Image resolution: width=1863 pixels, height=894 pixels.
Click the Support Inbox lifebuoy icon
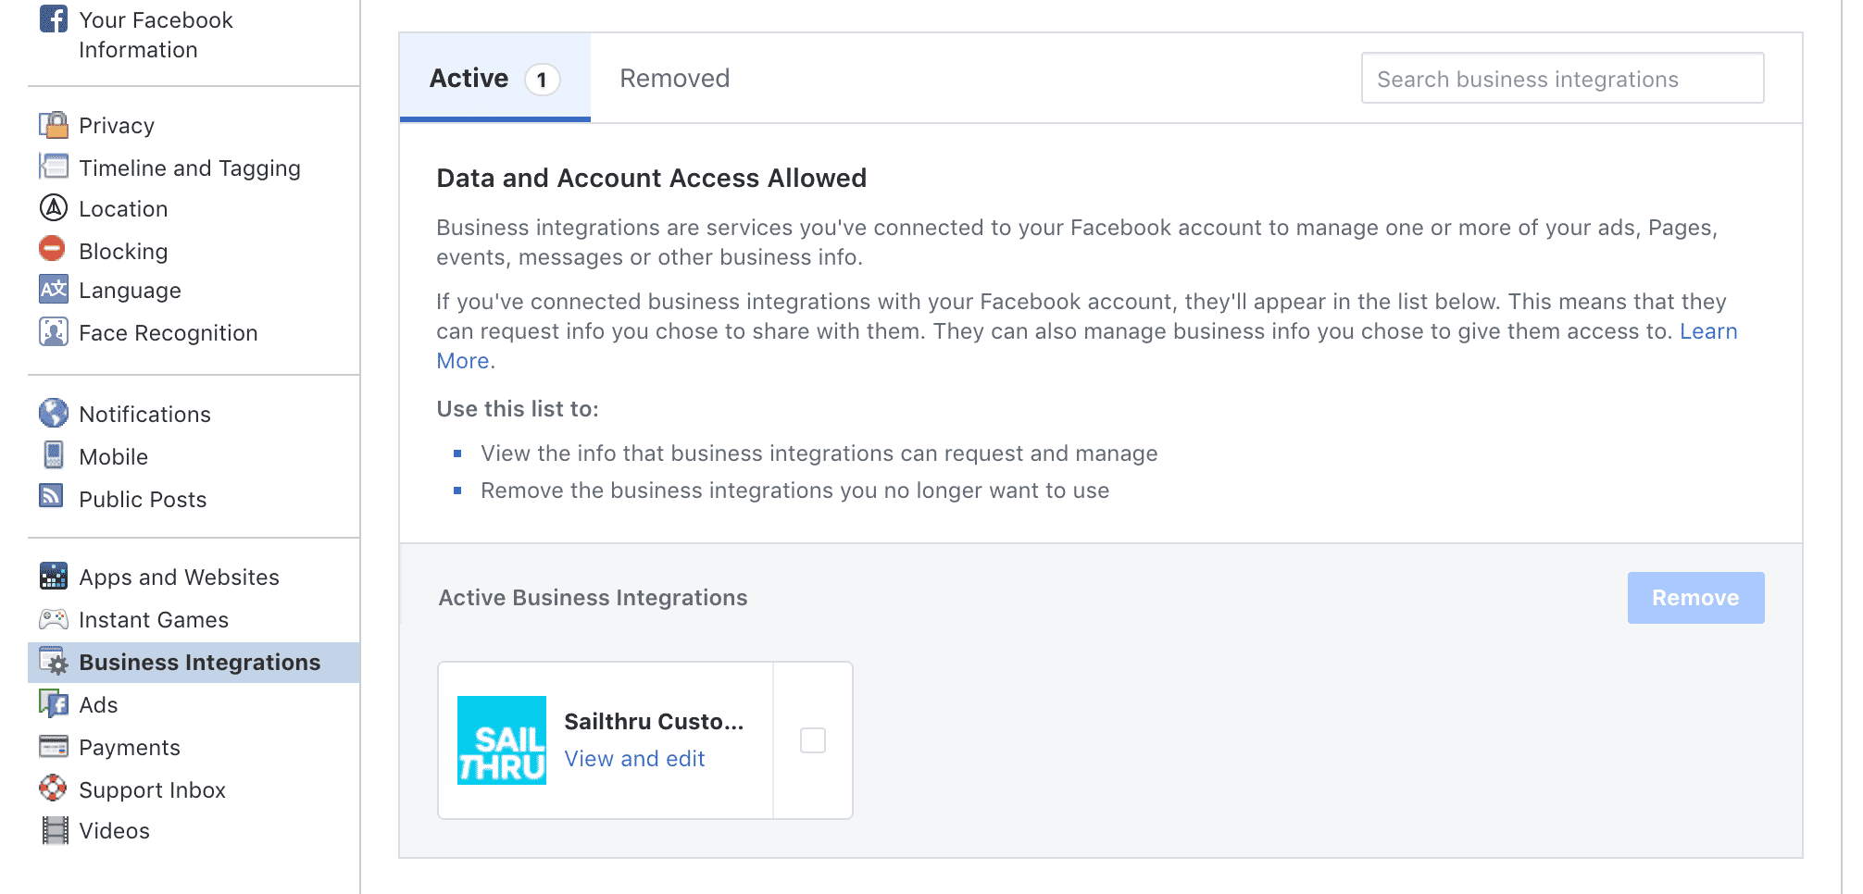tap(54, 788)
